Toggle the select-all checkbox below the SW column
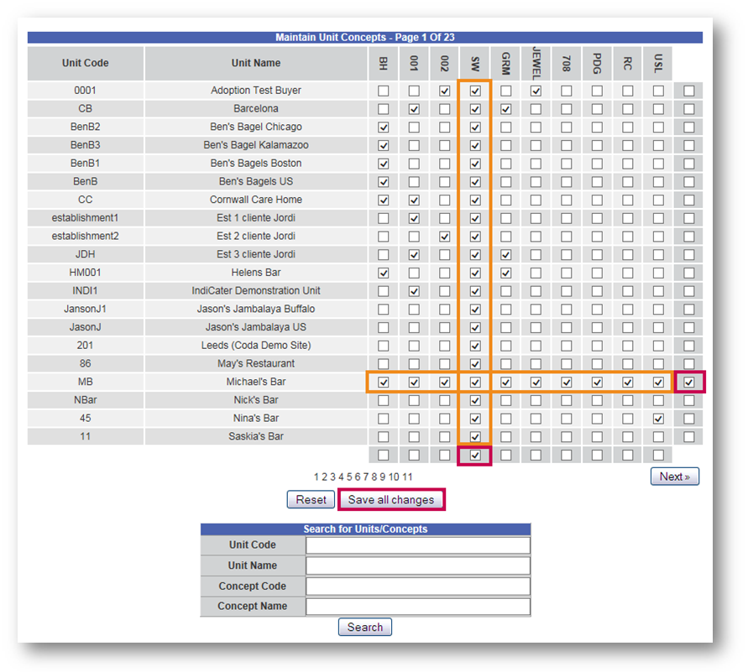Screen dimensions: 748x672 pos(475,456)
